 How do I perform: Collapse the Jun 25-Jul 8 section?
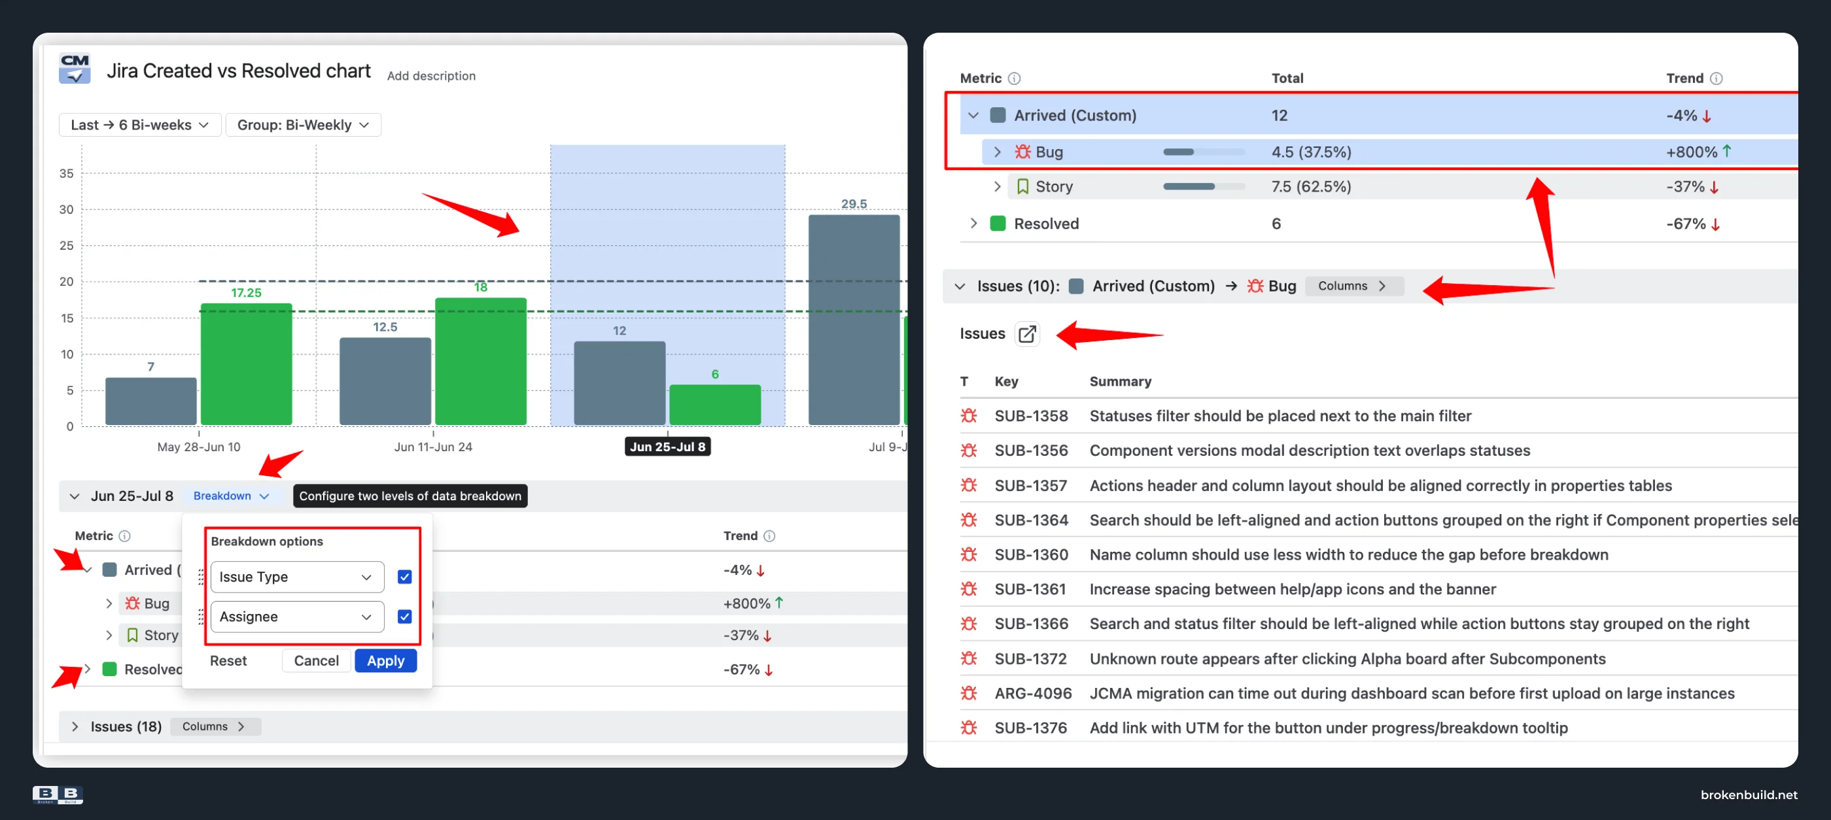[75, 496]
